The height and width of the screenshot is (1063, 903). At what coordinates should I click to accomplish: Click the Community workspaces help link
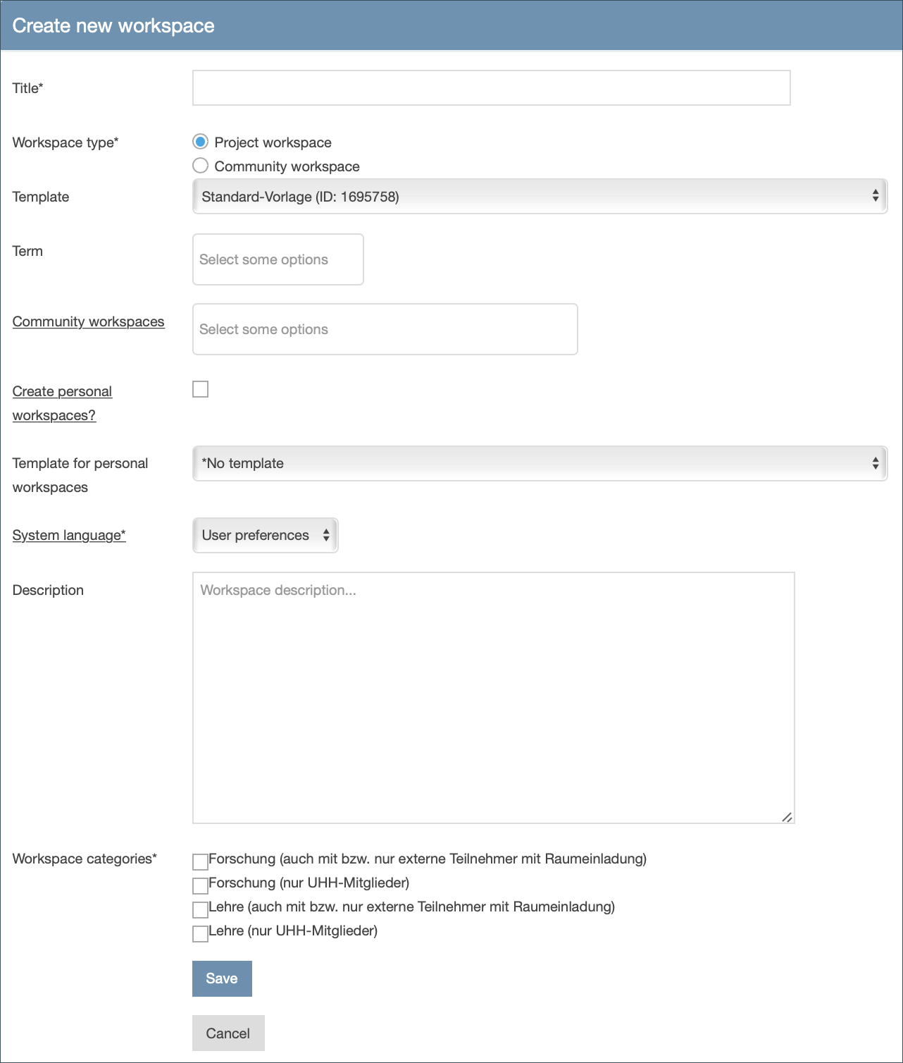point(89,321)
